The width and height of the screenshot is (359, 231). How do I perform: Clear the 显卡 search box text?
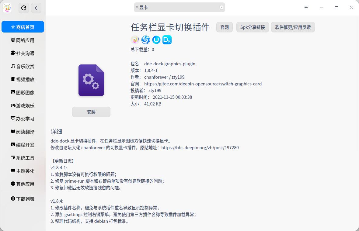click(222, 7)
